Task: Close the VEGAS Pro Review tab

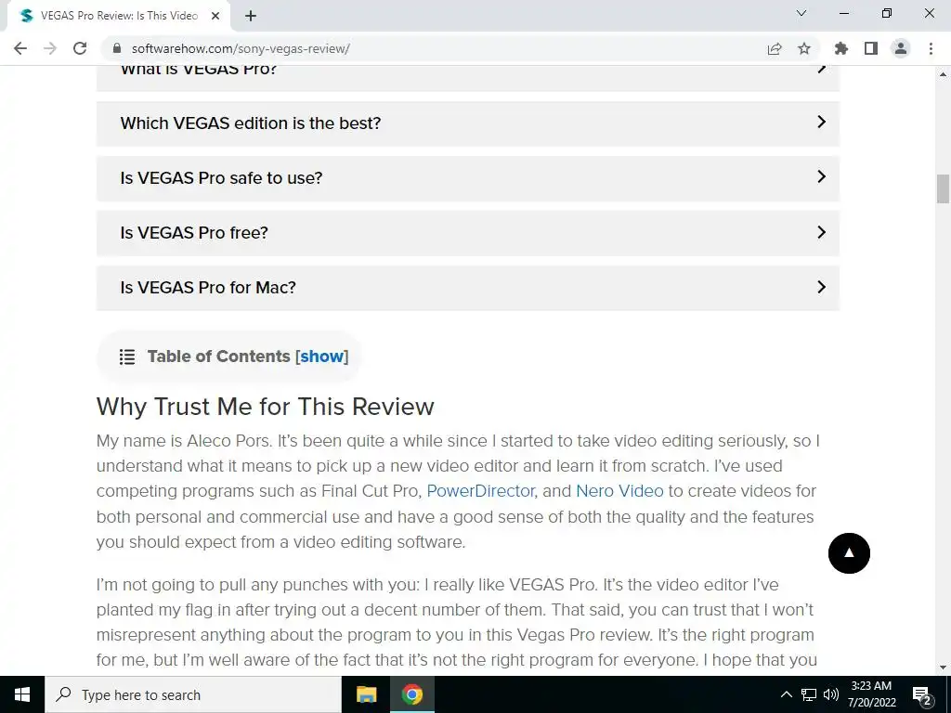Action: click(x=215, y=16)
